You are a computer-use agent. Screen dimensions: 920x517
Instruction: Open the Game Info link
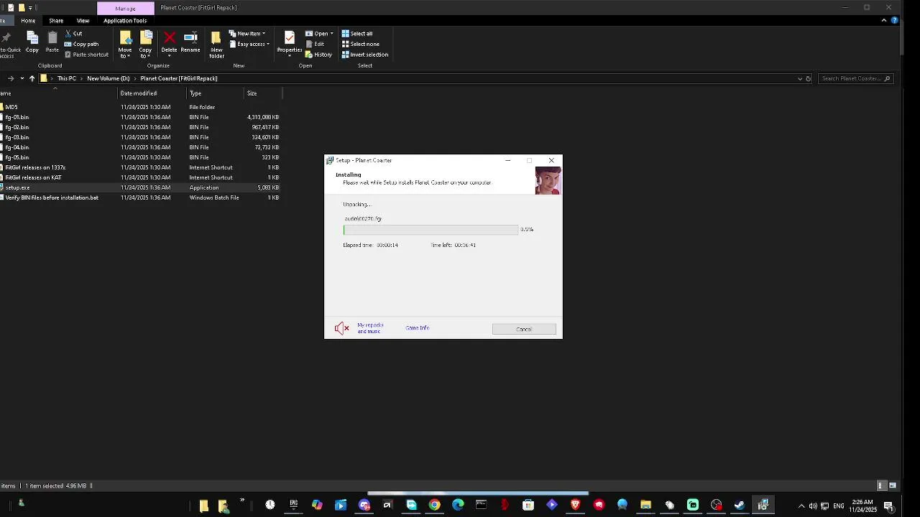point(417,328)
